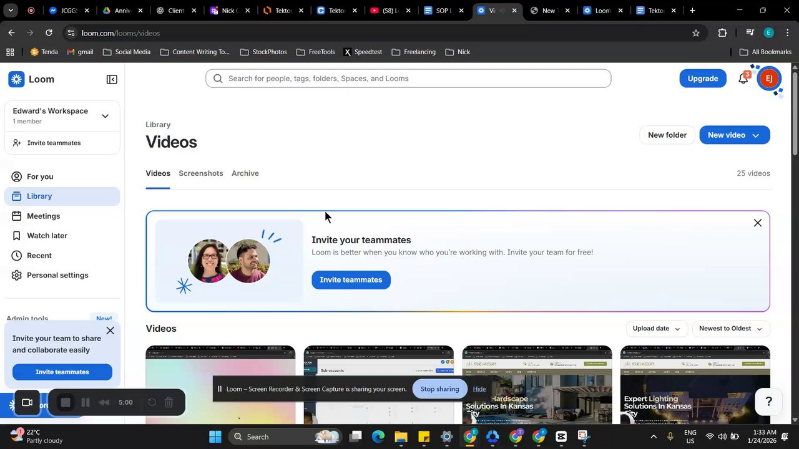Pause the Loom recording
This screenshot has width=799, height=449.
[x=86, y=402]
